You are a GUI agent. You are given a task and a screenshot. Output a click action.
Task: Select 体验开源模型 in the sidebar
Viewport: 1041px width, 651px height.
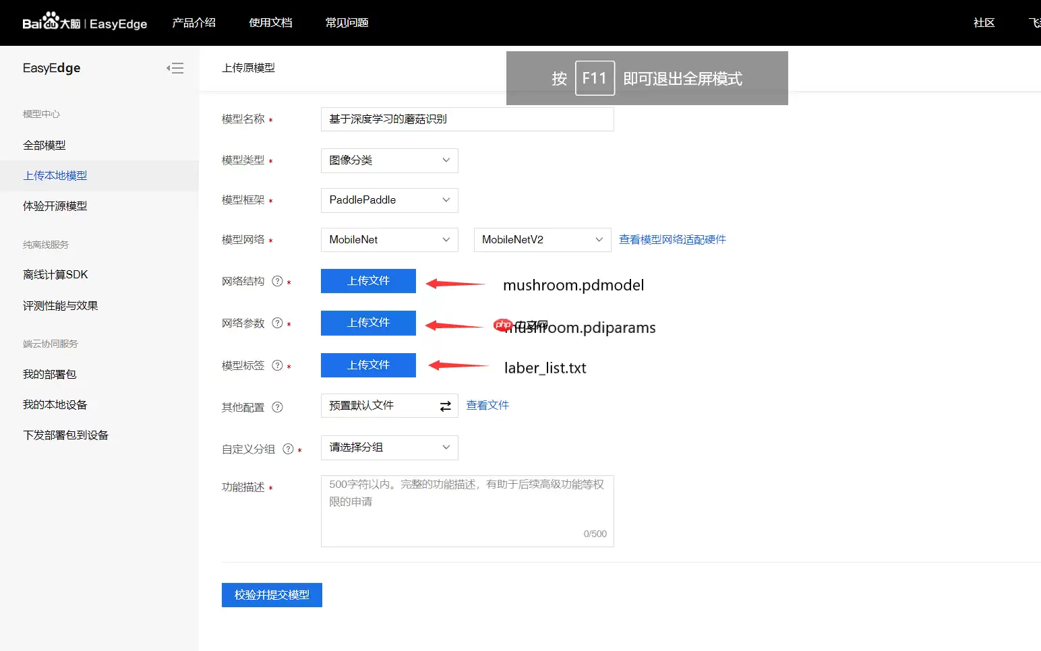55,206
